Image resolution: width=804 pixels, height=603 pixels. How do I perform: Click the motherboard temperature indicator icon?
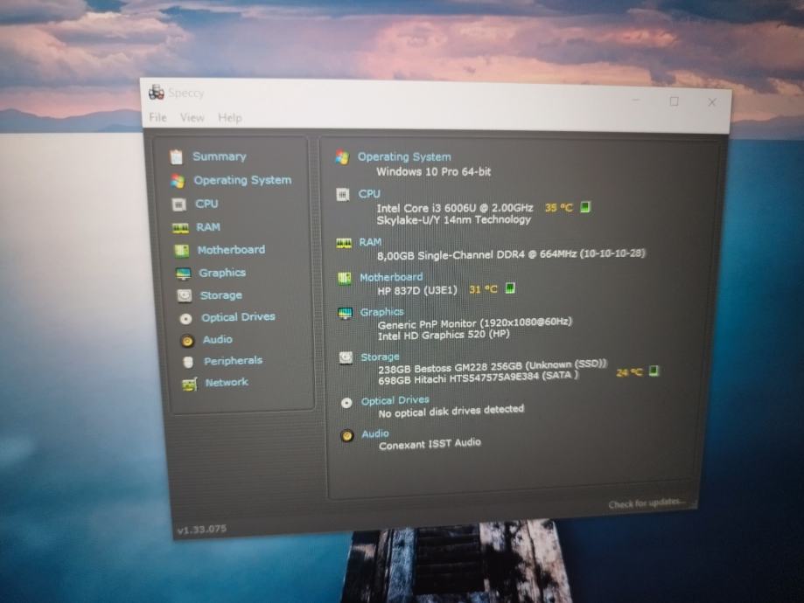(x=509, y=288)
